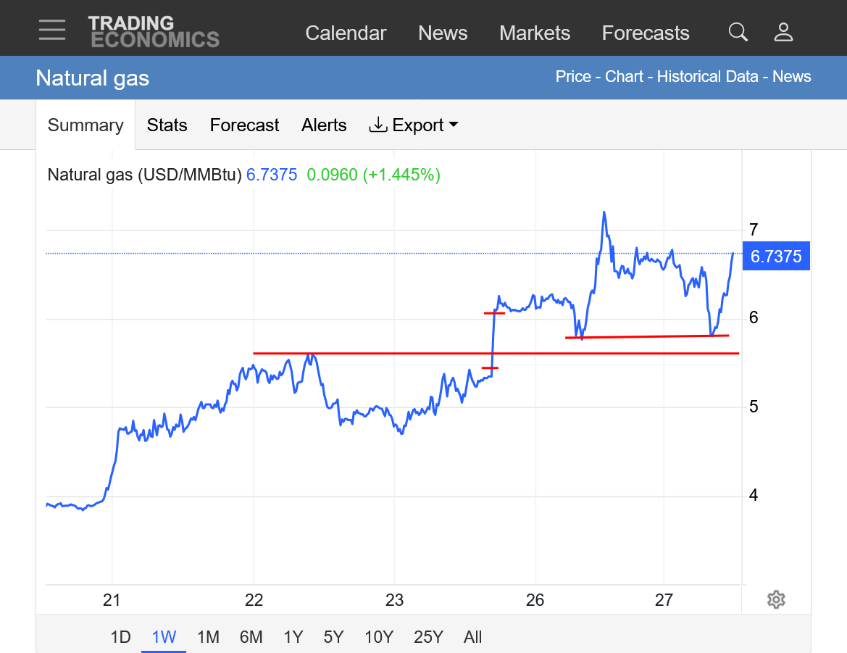Open the Forecast tab

tap(244, 125)
